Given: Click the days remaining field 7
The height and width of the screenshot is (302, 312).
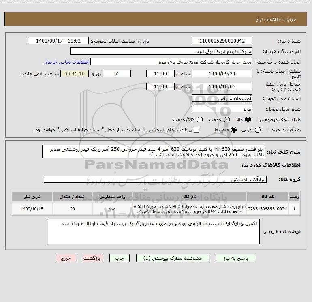Looking at the screenshot, I should (x=117, y=74).
